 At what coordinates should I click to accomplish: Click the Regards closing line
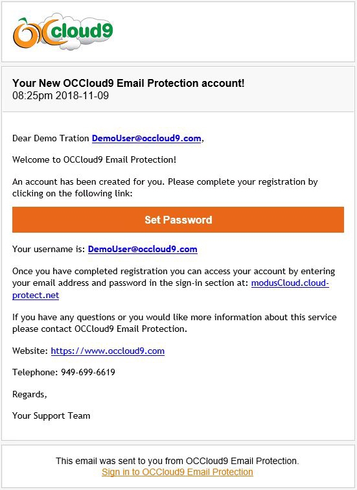coord(30,394)
